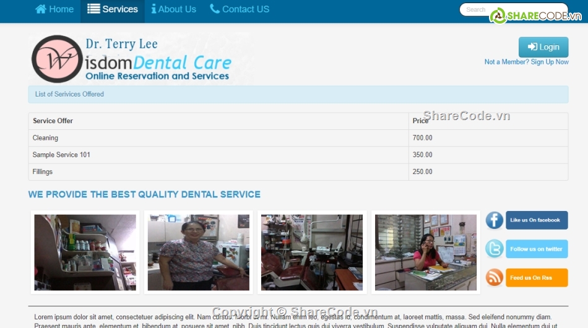Open the dental chair room photo
Viewport: 588px width, 328px height.
(312, 252)
